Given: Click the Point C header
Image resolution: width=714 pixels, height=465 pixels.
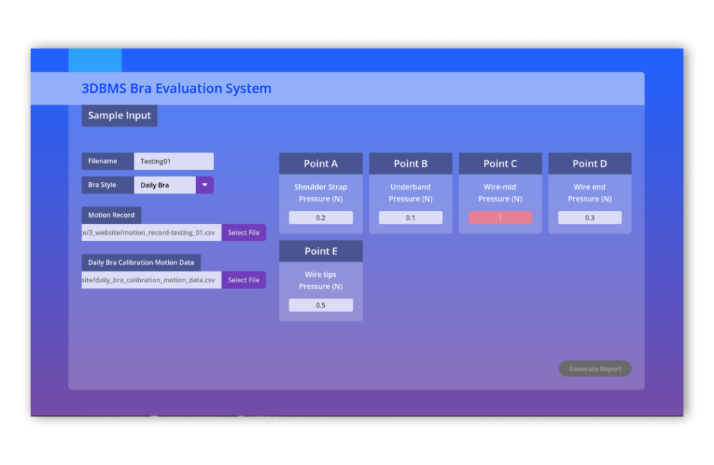Looking at the screenshot, I should coord(500,164).
